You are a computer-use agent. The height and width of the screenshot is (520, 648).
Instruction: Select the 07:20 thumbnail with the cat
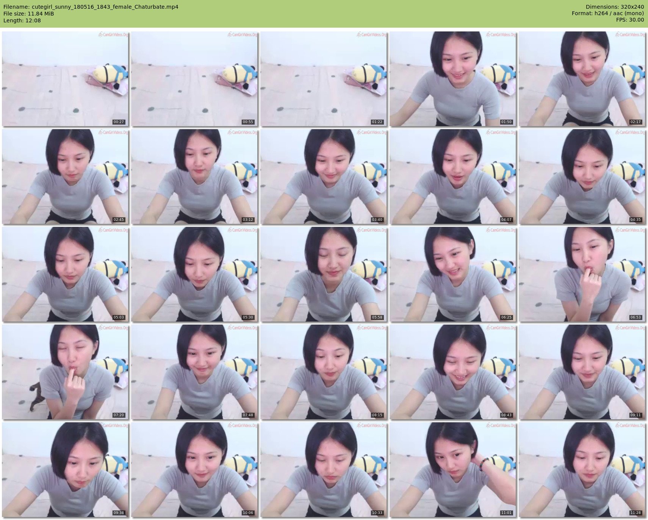pyautogui.click(x=65, y=372)
